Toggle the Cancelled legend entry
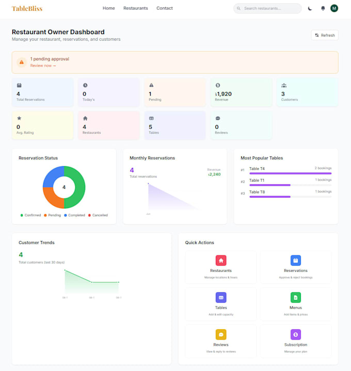Image resolution: width=351 pixels, height=371 pixels. click(98, 215)
